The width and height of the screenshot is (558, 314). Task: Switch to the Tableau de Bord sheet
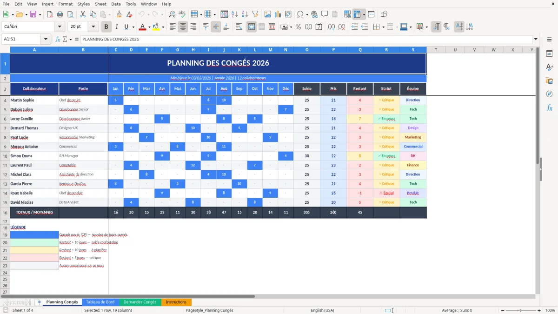[100, 302]
